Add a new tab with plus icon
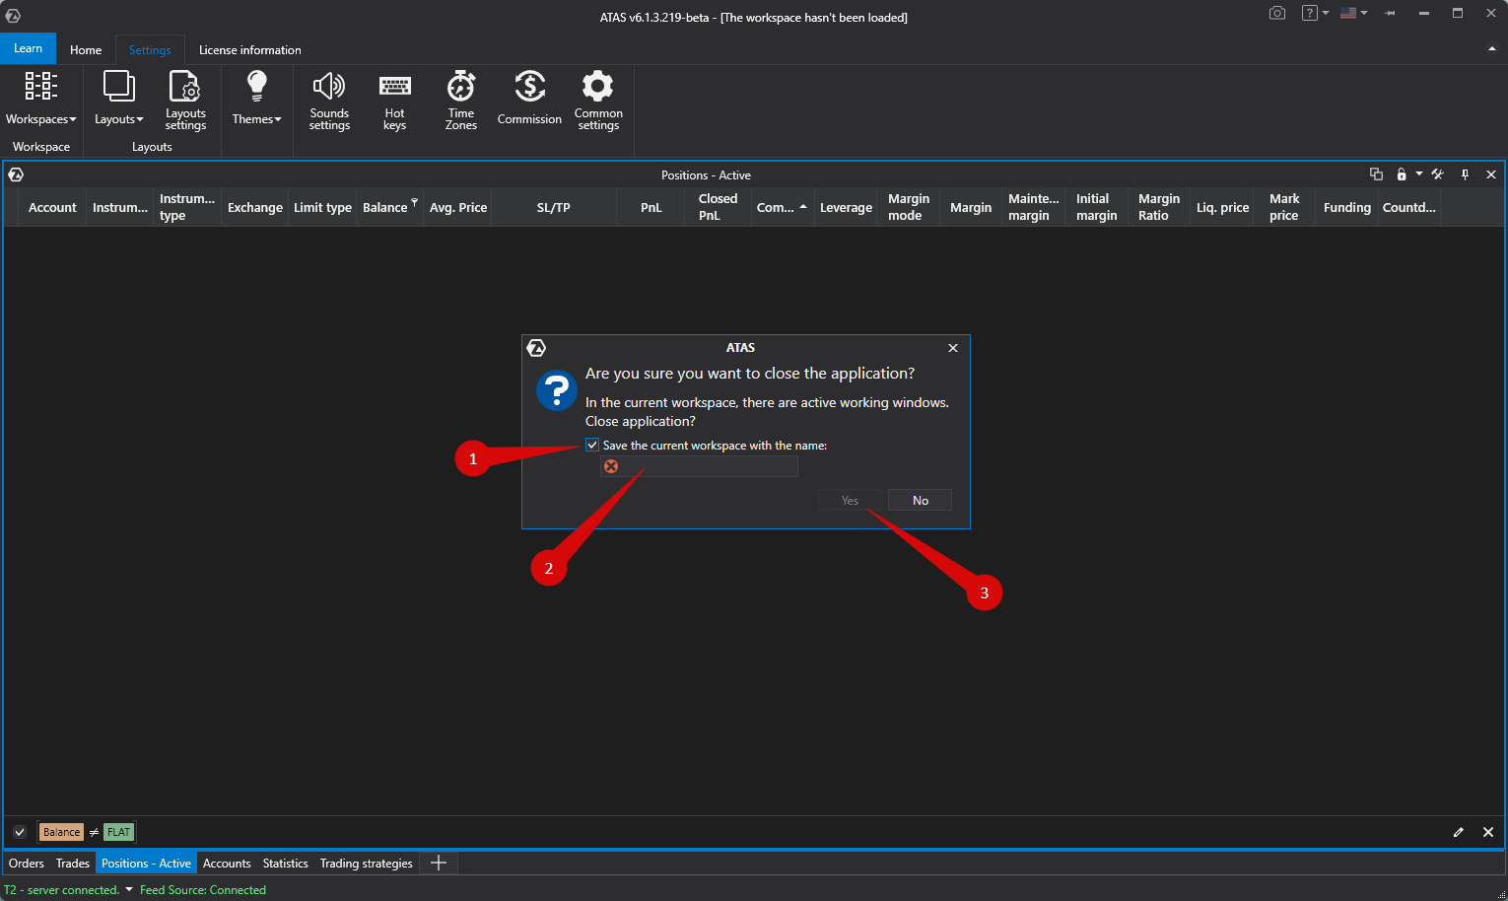The height and width of the screenshot is (901, 1508). click(439, 863)
